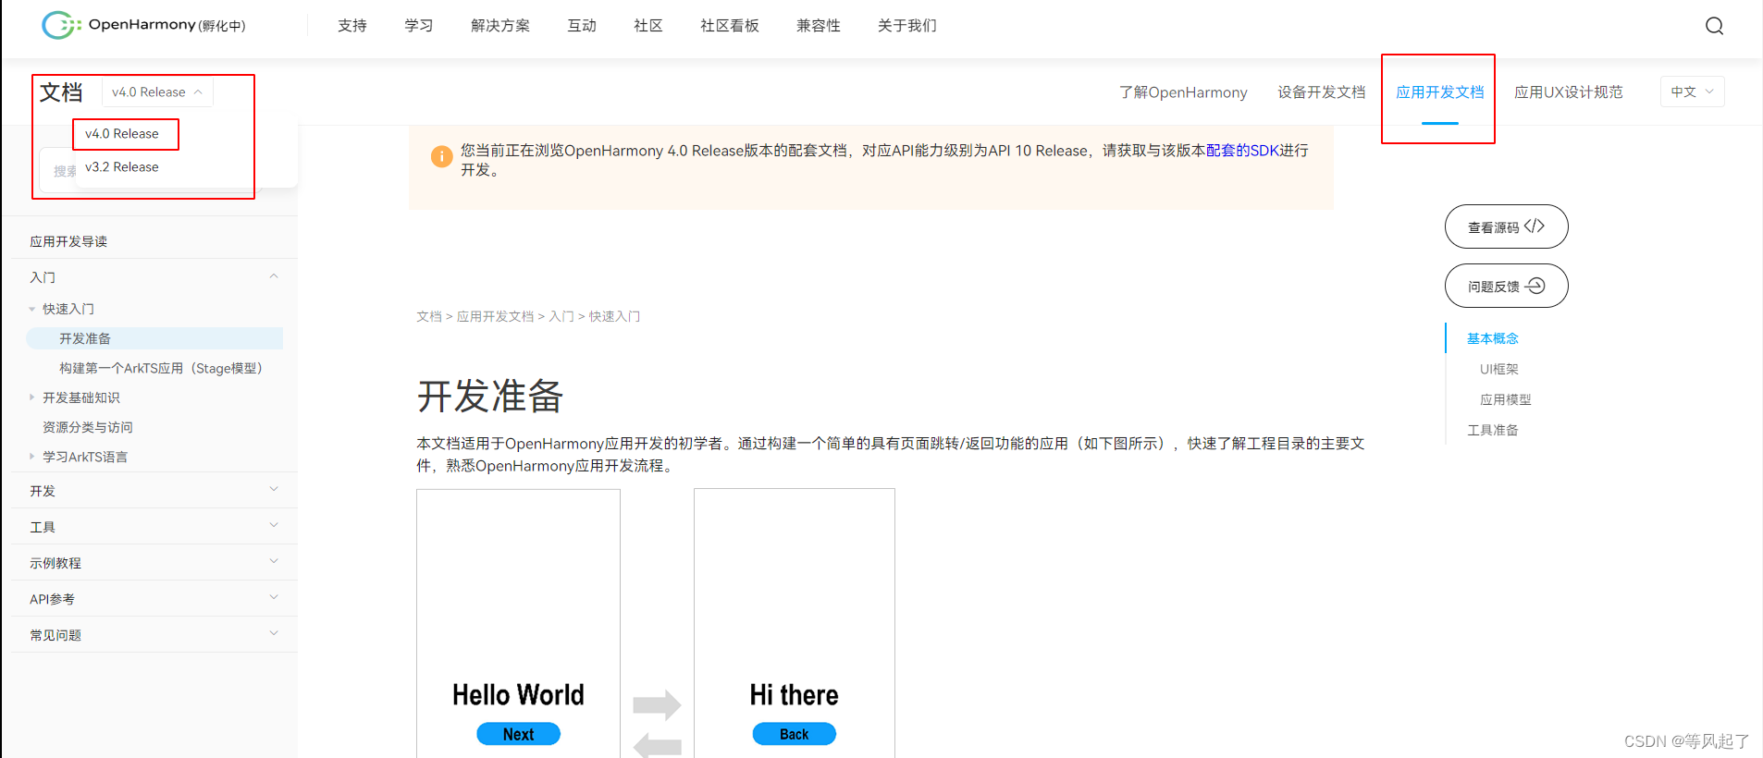Click the info icon in the notice banner

point(442,156)
